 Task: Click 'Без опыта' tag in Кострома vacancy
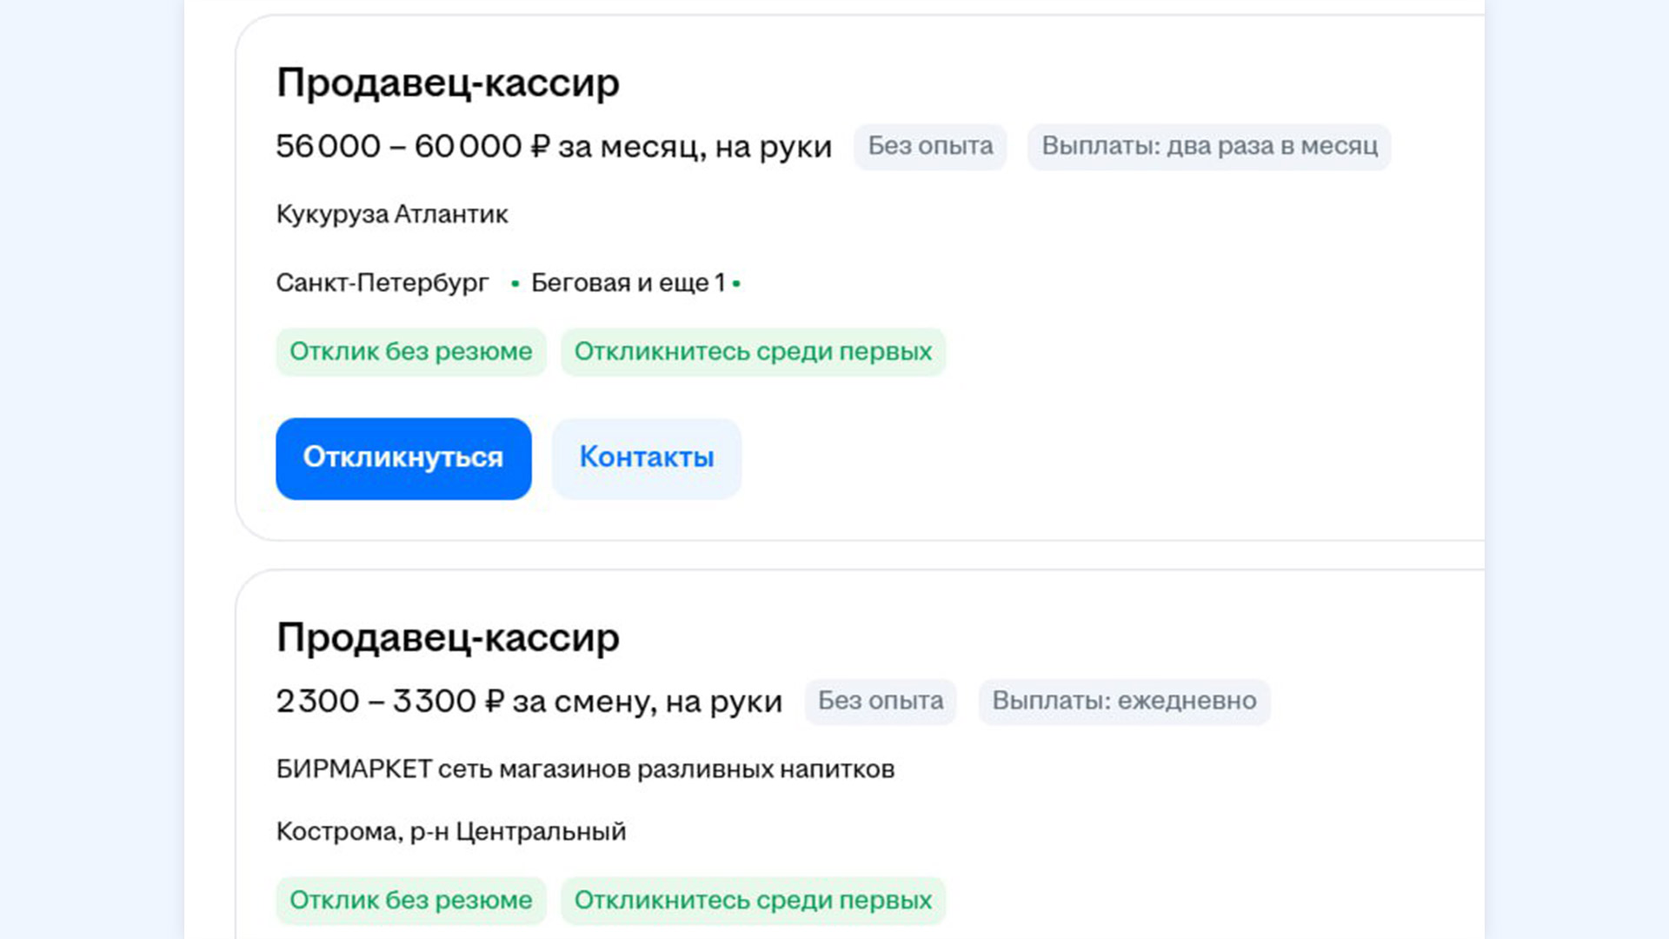[x=881, y=702]
